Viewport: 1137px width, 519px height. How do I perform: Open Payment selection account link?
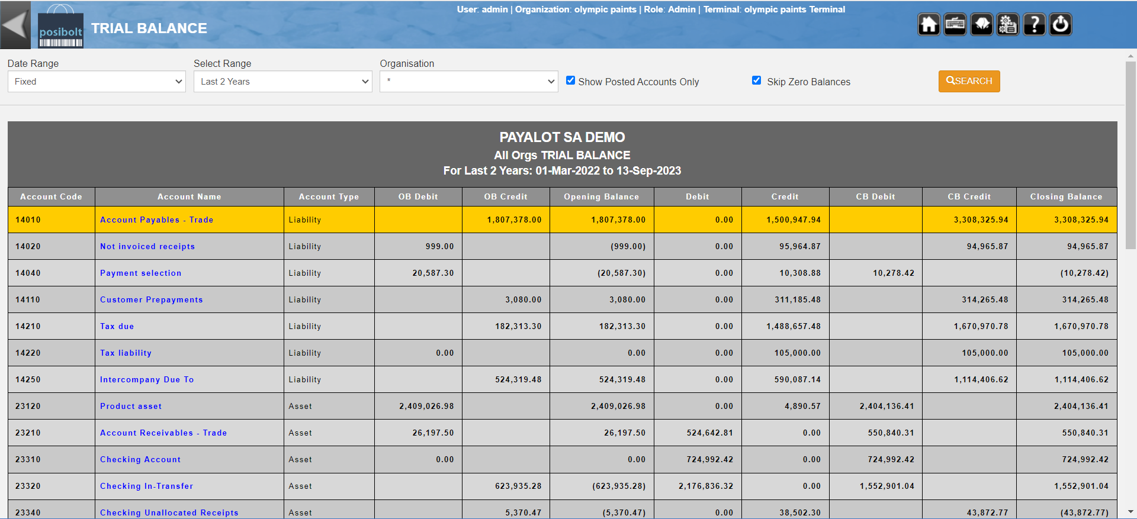click(141, 273)
